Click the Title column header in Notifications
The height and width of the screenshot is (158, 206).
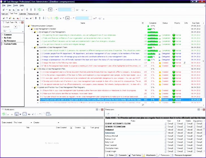pos(28,128)
